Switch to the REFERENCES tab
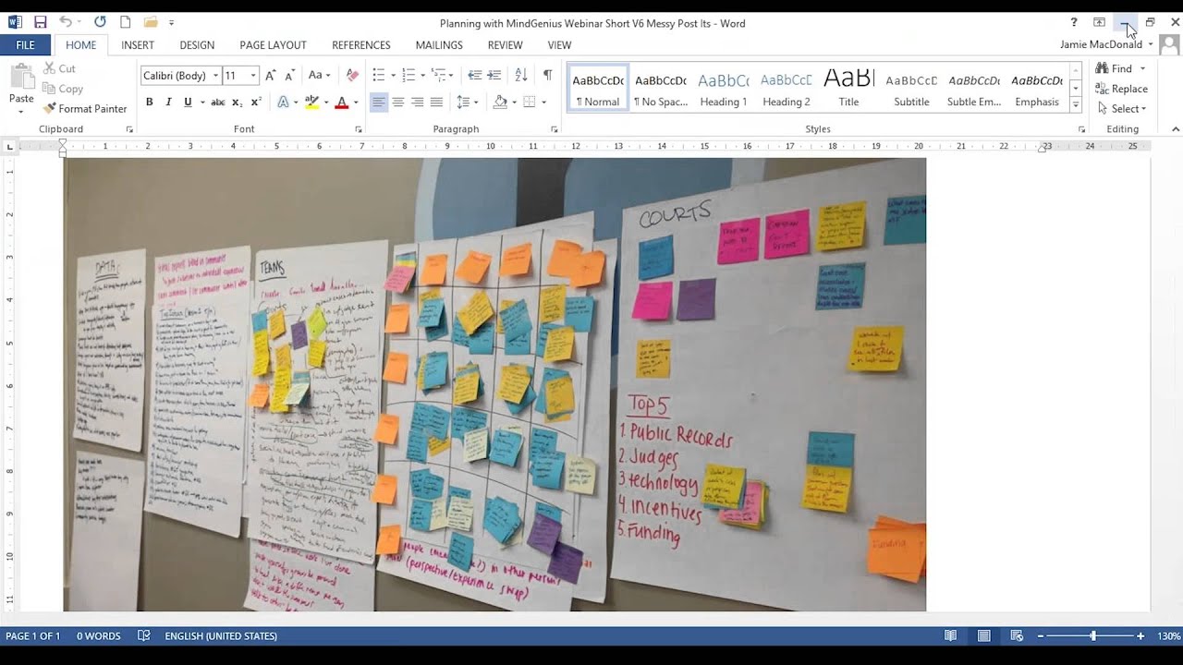Image resolution: width=1183 pixels, height=665 pixels. 361,44
